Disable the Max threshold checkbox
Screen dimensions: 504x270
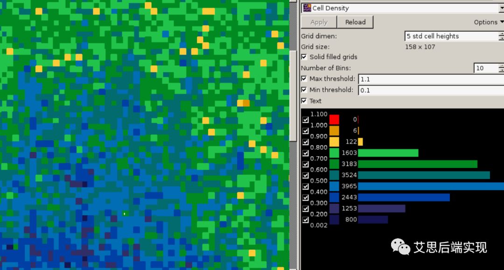pyautogui.click(x=304, y=79)
